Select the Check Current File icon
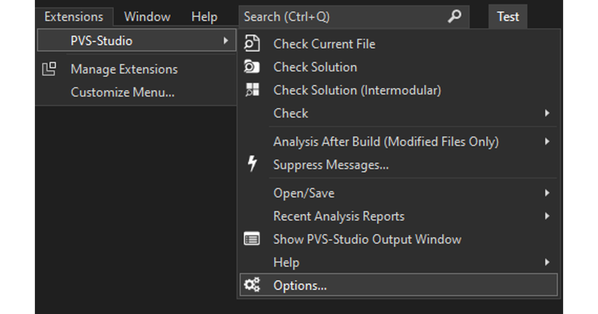Image resolution: width=598 pixels, height=314 pixels. (x=253, y=44)
